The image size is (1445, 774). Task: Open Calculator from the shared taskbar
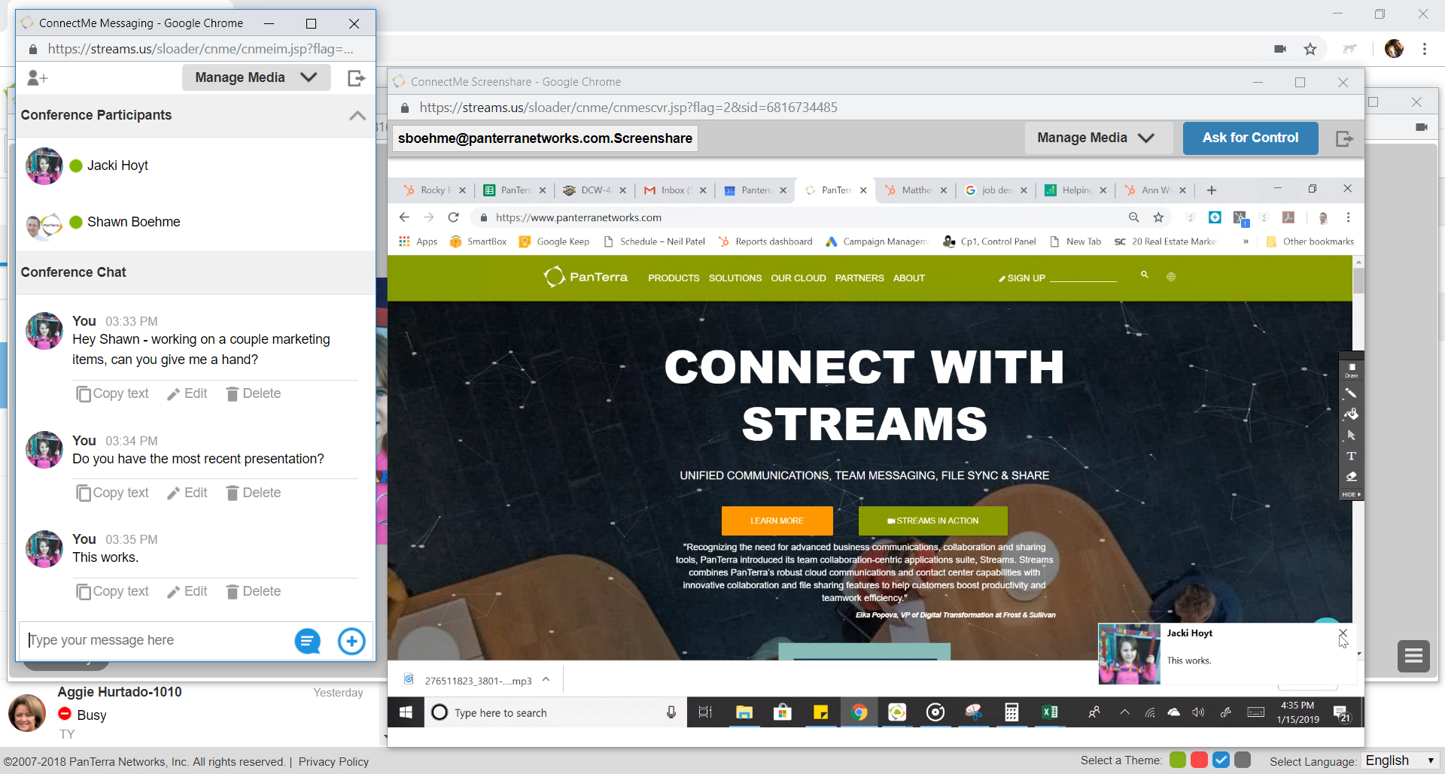1011,712
